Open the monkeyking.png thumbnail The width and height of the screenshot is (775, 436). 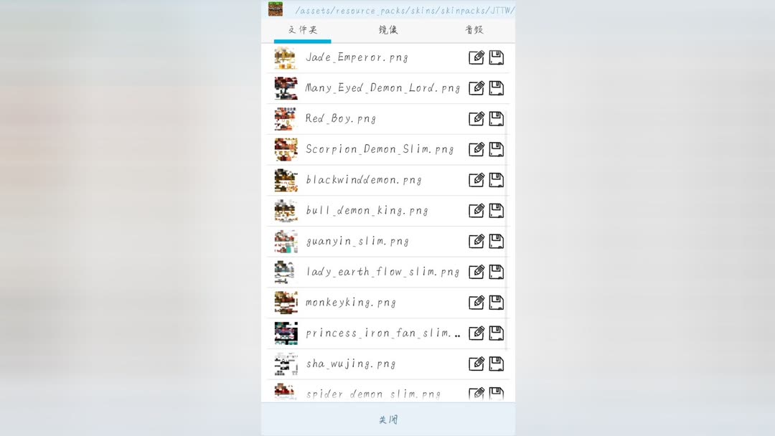coord(286,302)
